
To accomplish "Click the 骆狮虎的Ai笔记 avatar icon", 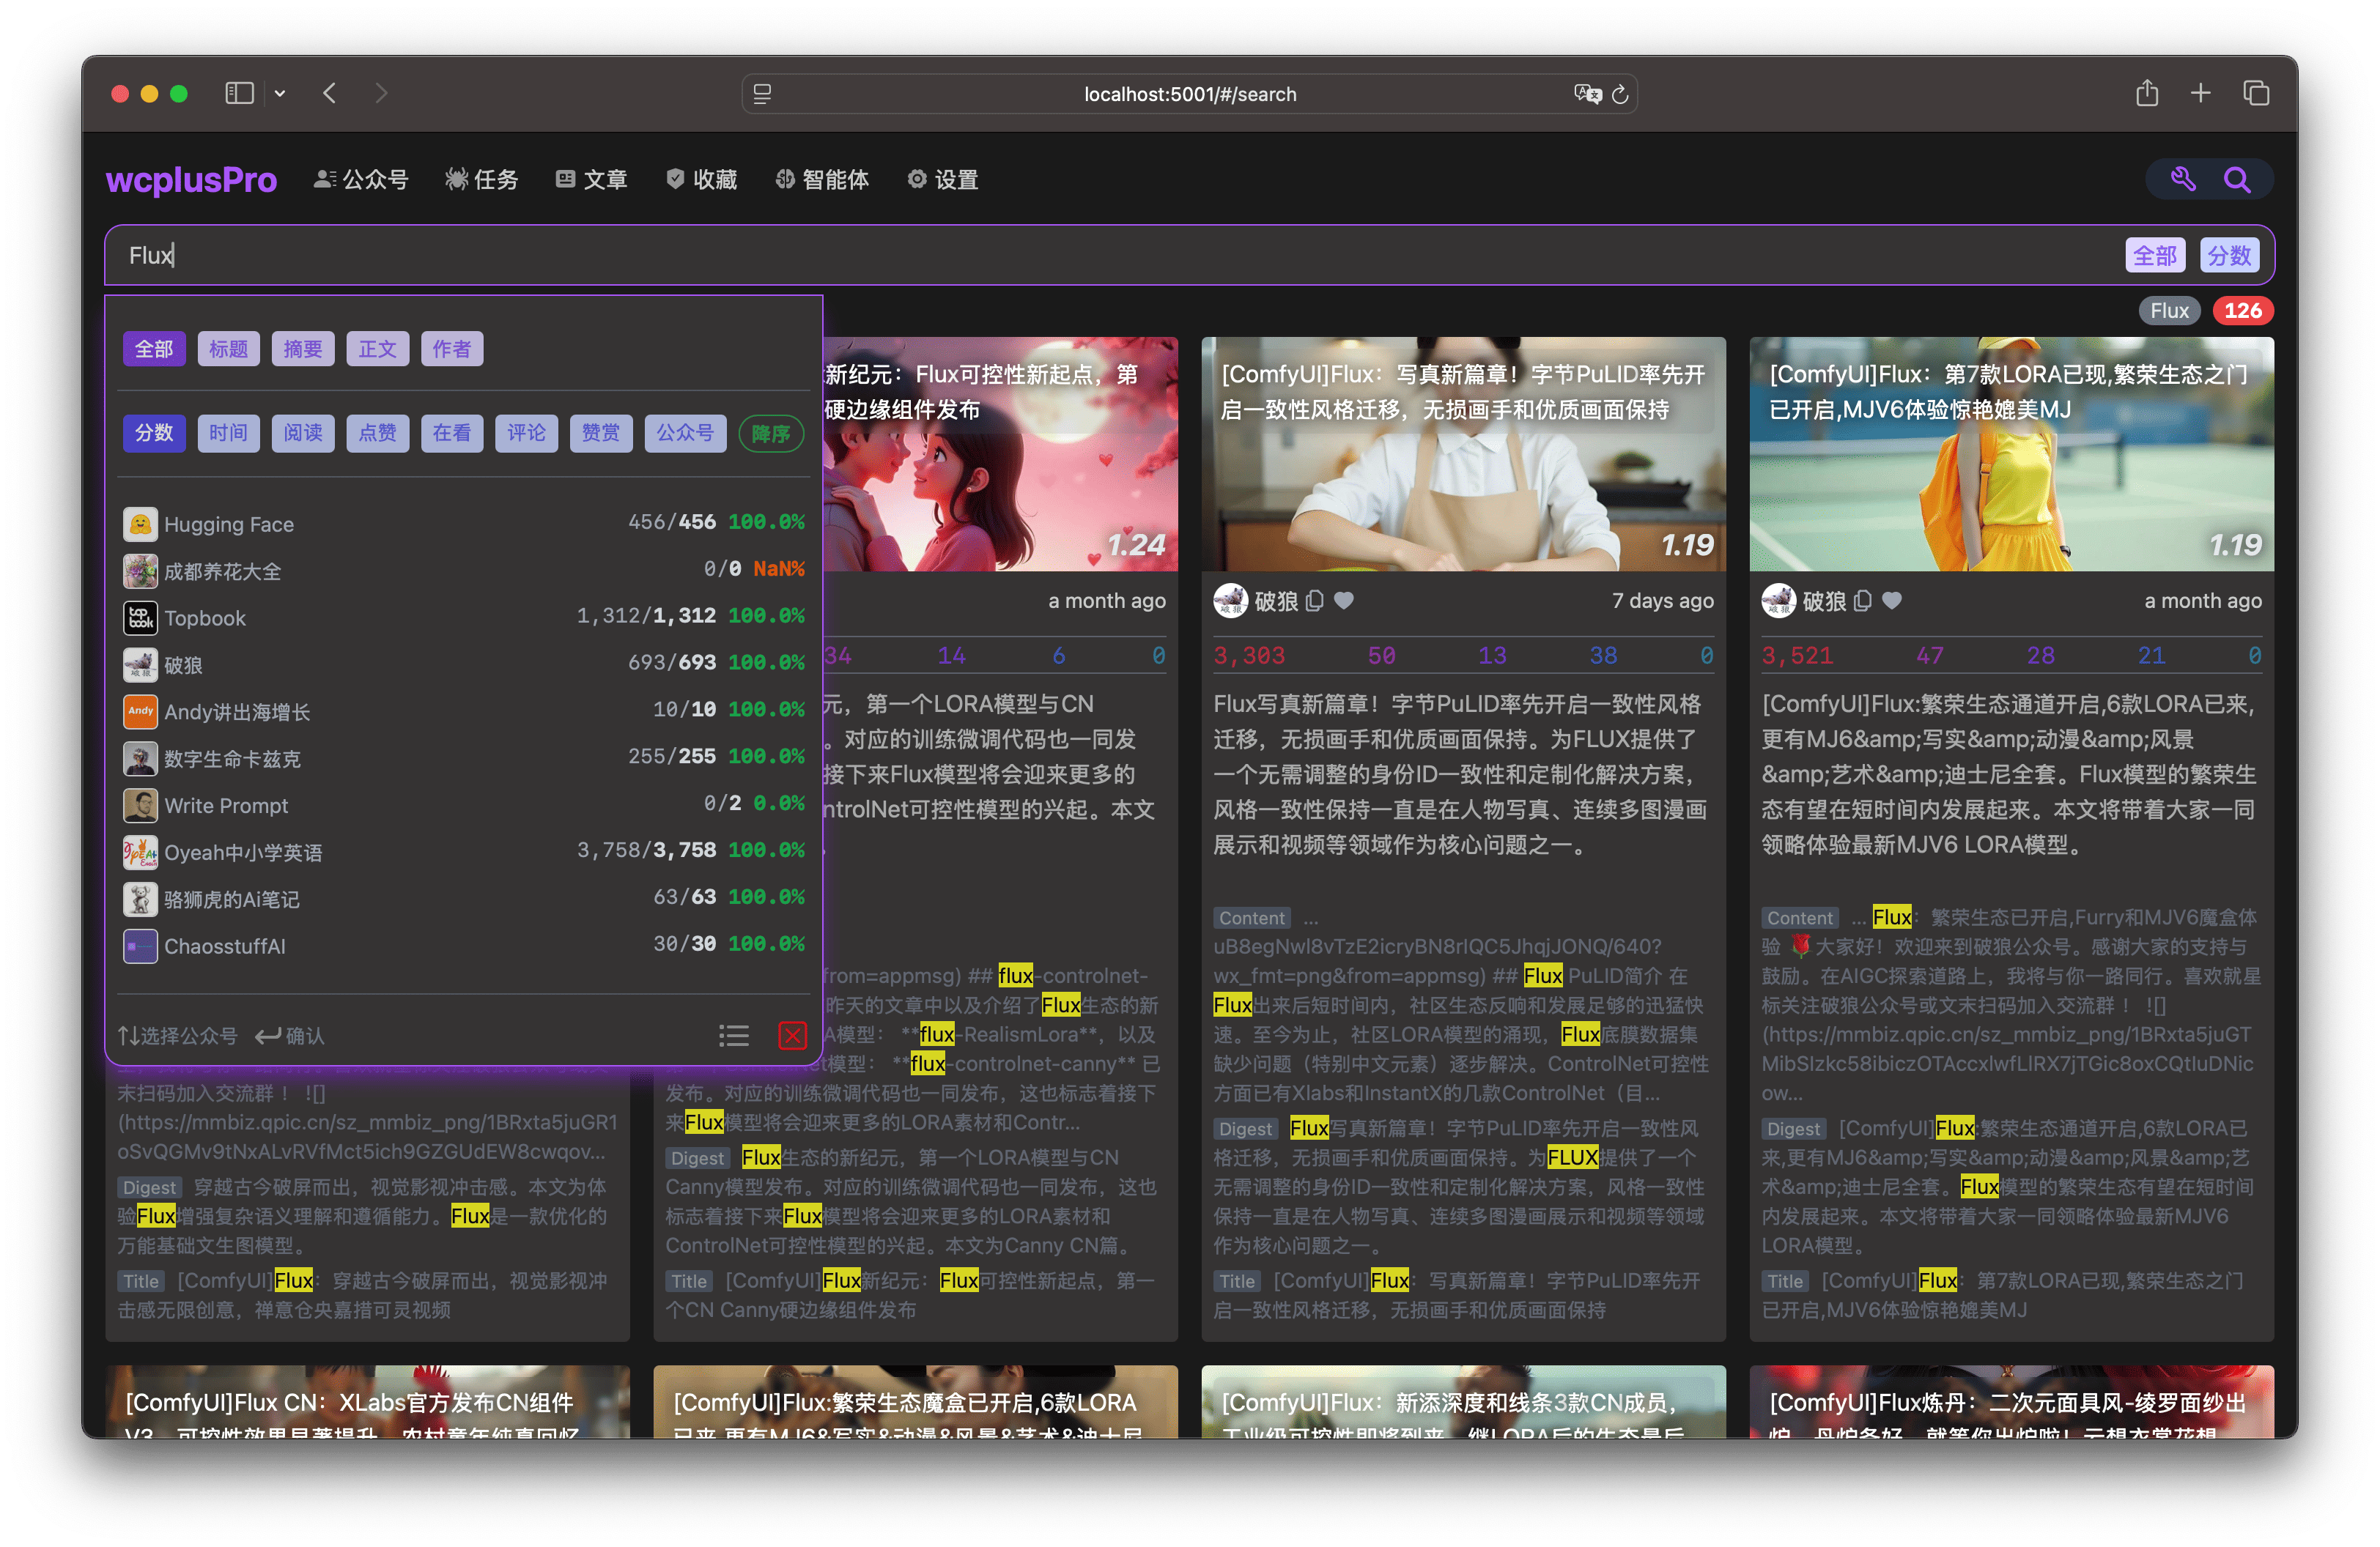I will pyautogui.click(x=140, y=899).
